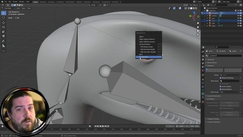Toggle render camera icon for Camera row
The image size is (243, 137).
241,16
